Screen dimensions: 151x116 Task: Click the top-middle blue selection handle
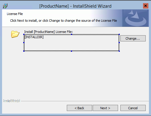(x=72, y=34)
